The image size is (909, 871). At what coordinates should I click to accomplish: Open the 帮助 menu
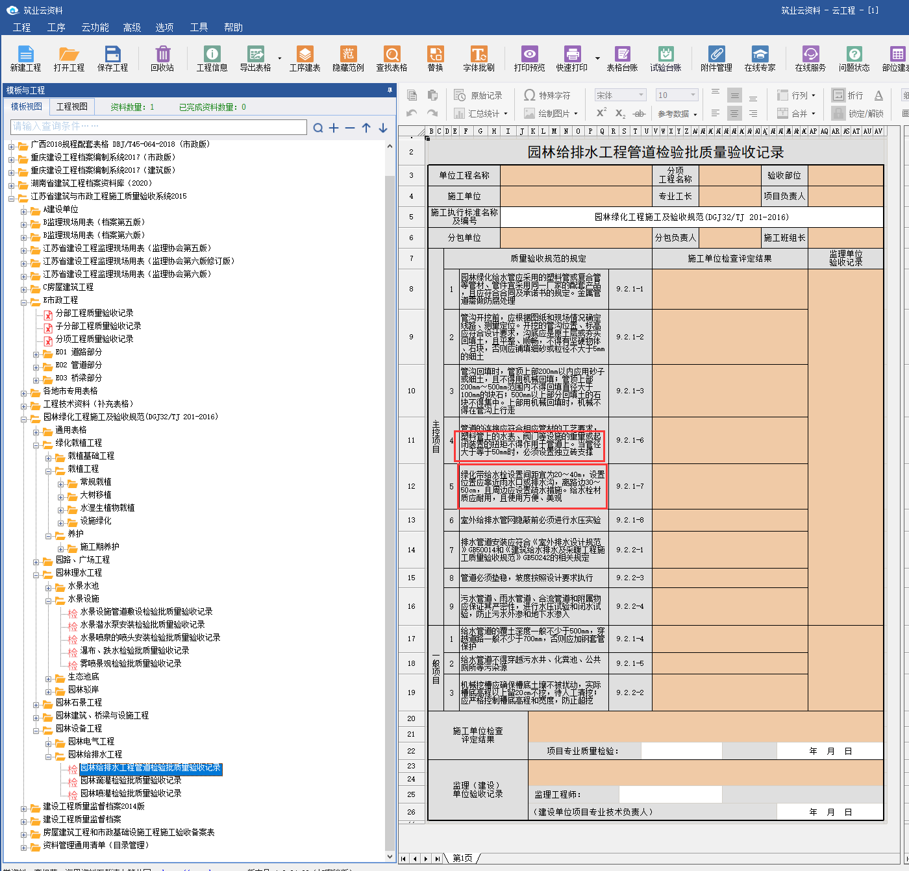tap(233, 27)
